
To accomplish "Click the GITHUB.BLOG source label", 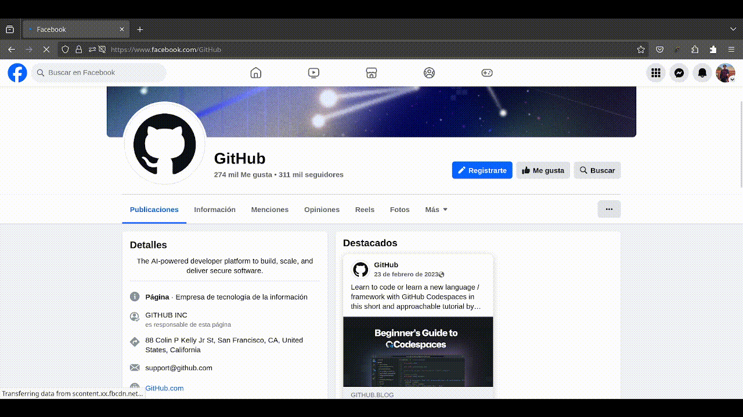I will coord(372,395).
